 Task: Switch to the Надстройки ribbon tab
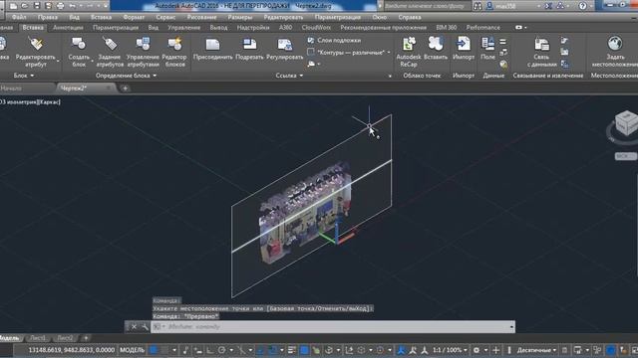(x=253, y=28)
